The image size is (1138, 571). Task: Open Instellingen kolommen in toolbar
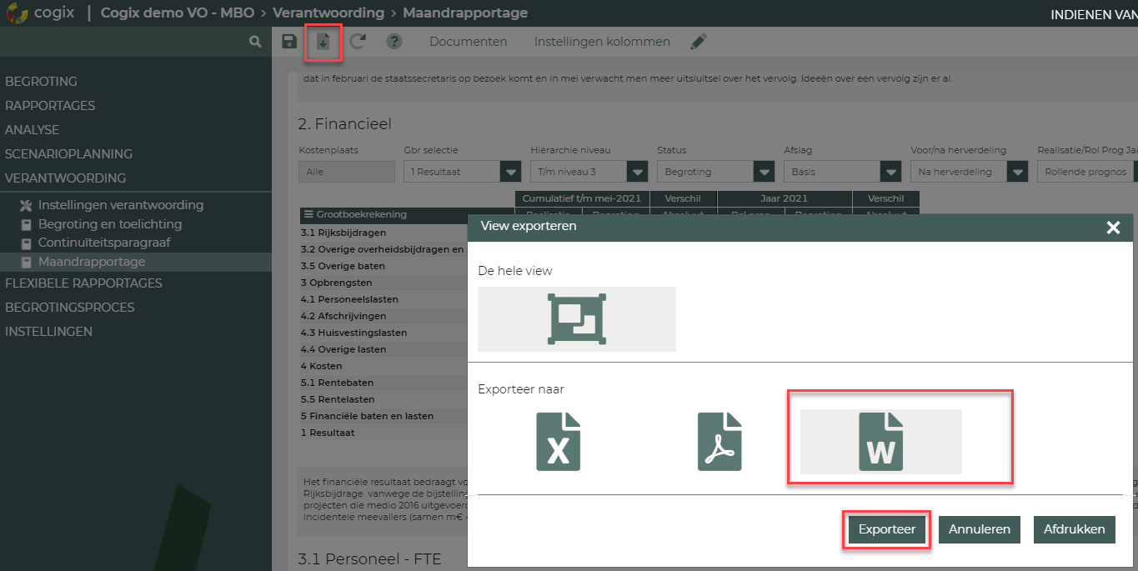(x=602, y=42)
